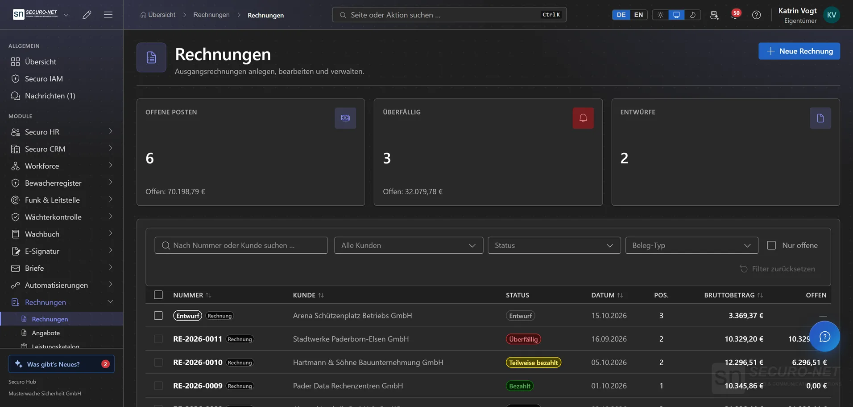Open notifications bell with 50 badge
This screenshot has height=407, width=853.
tap(735, 14)
